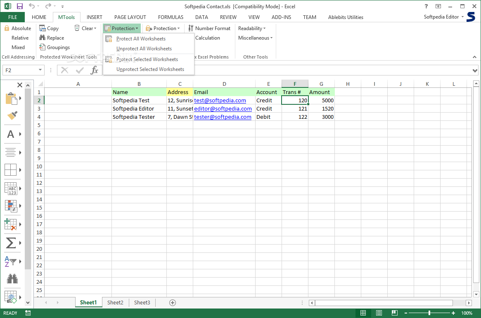The height and width of the screenshot is (318, 481).
Task: Open the Sigma autosum tool
Action: click(x=11, y=243)
